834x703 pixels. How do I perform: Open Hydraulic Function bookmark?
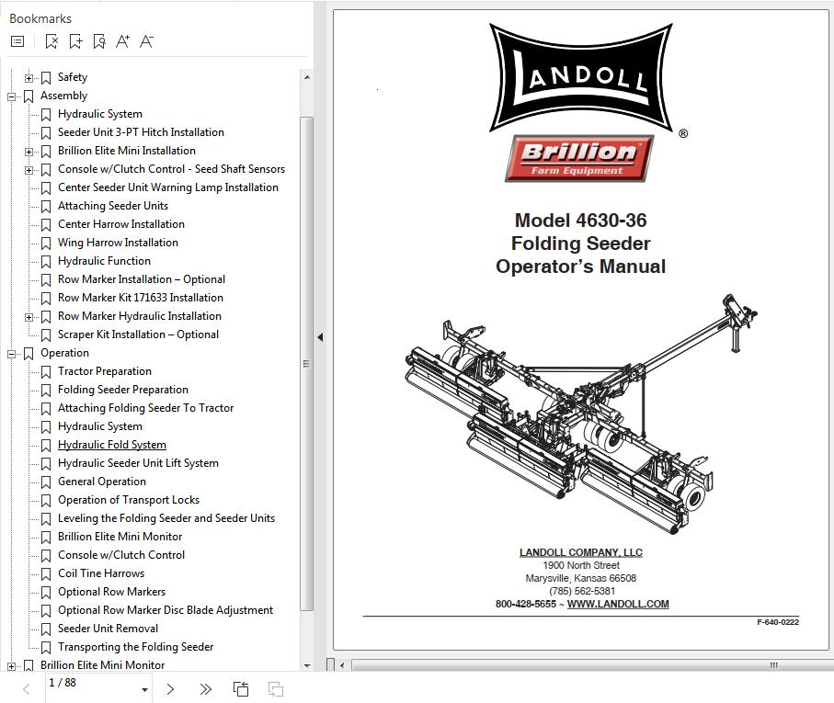[x=104, y=261]
